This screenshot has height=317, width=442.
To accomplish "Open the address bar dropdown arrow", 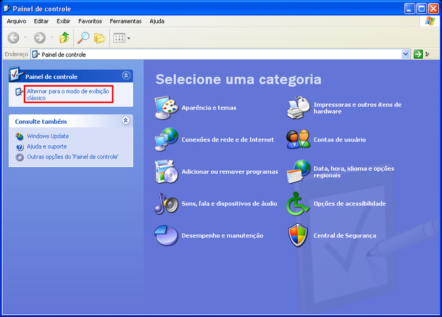I will (406, 54).
